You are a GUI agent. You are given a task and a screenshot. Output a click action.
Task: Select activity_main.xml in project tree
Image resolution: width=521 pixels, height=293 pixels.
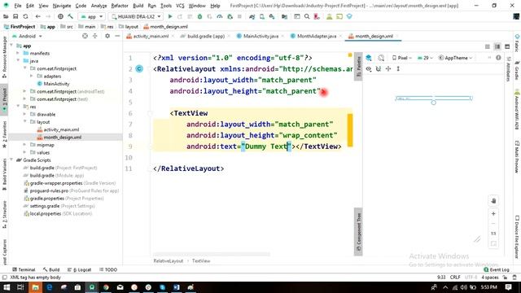[61, 129]
